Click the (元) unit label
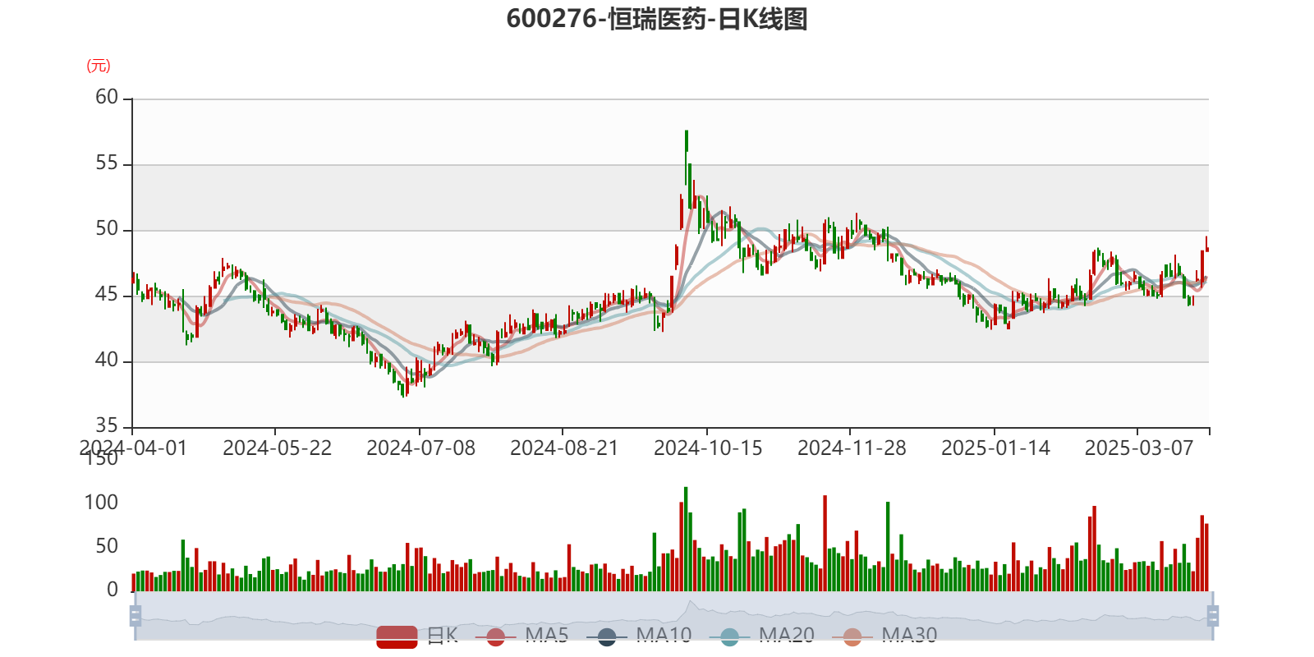The height and width of the screenshot is (657, 1314). pos(99,66)
